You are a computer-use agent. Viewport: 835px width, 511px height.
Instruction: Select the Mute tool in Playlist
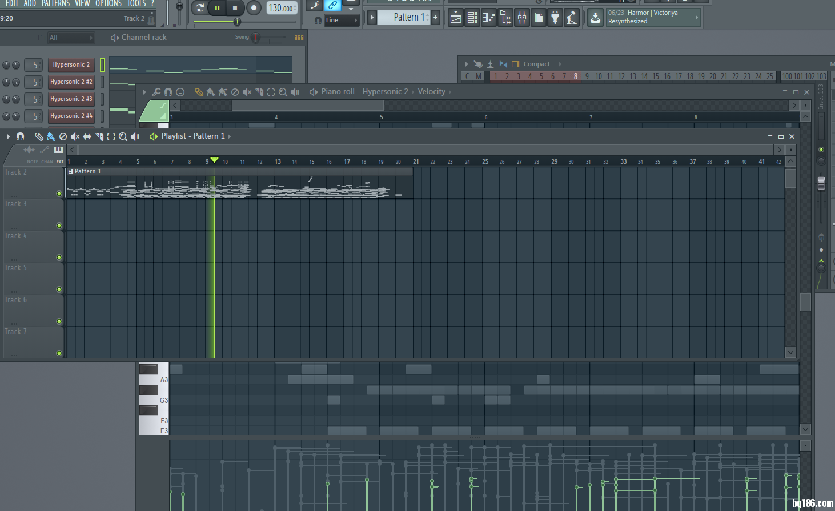click(x=75, y=136)
